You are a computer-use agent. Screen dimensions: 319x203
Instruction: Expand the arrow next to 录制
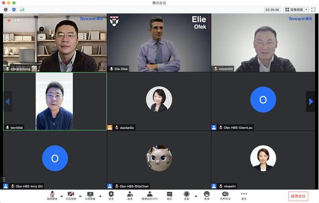click(x=196, y=196)
